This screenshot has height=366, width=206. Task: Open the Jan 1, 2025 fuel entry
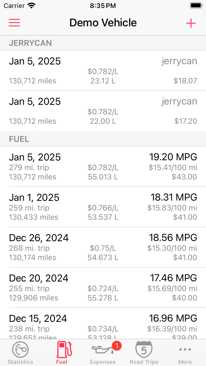coord(103,207)
